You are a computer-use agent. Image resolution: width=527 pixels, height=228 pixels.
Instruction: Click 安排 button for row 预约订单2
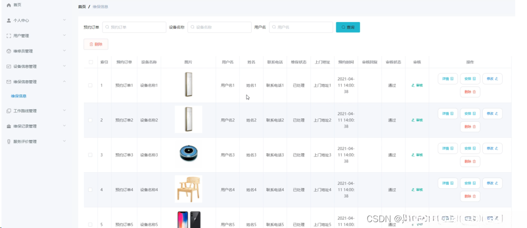(470, 114)
